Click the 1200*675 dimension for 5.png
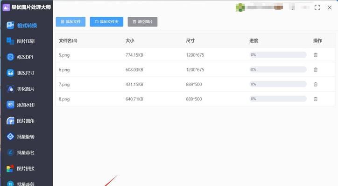 pyautogui.click(x=195, y=55)
